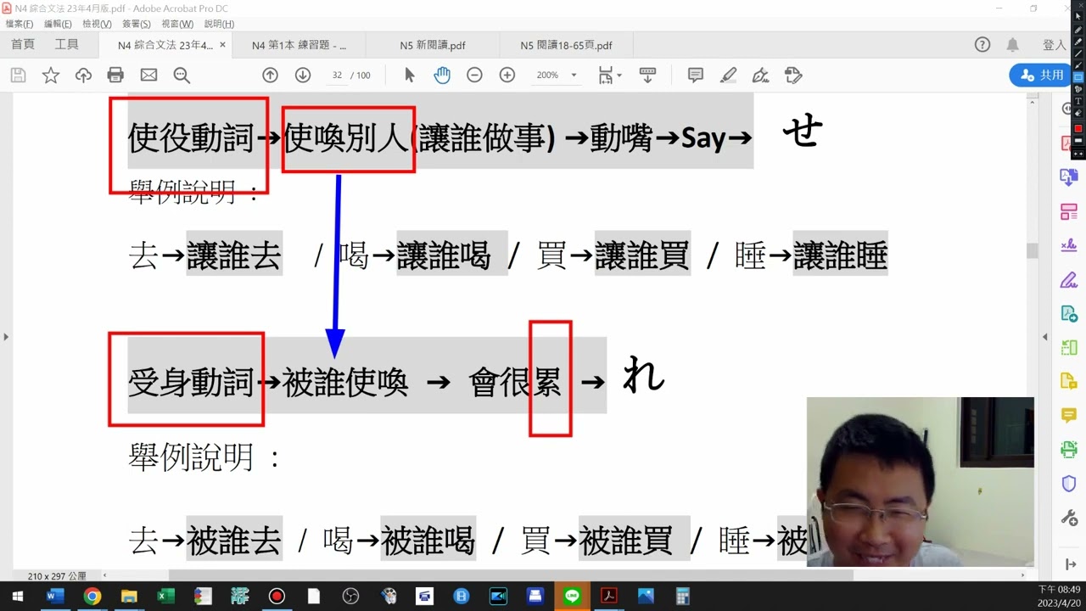Pick the red color swatch
This screenshot has width=1086, height=611.
click(x=1078, y=128)
